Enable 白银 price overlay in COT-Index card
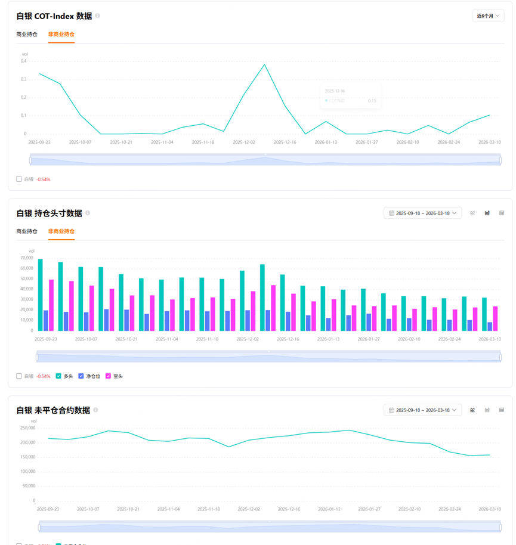Image resolution: width=516 pixels, height=545 pixels. pos(19,179)
